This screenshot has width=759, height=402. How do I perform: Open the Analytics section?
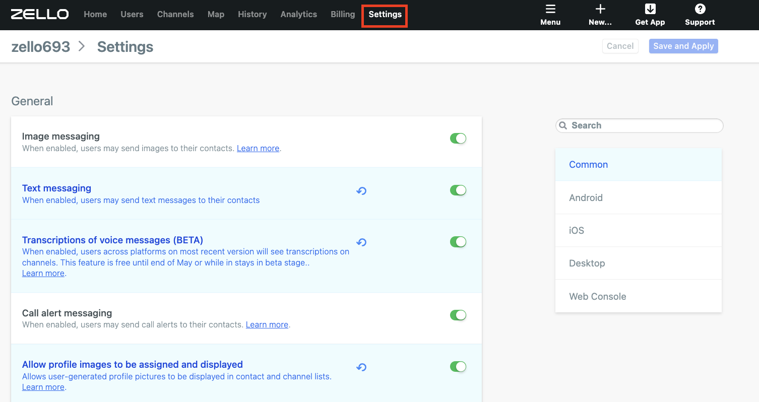[298, 14]
